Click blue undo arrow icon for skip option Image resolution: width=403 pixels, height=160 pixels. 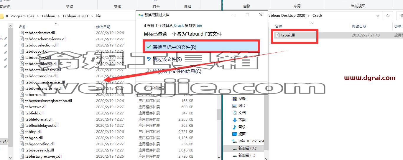pyautogui.click(x=149, y=59)
